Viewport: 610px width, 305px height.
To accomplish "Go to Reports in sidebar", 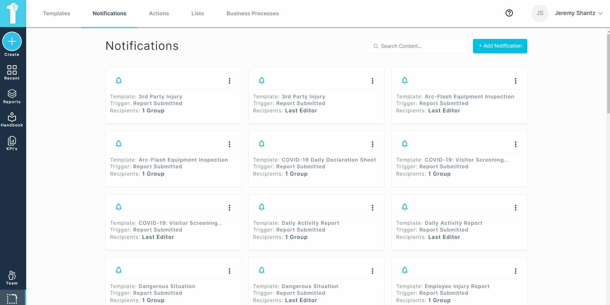I will click(x=12, y=96).
